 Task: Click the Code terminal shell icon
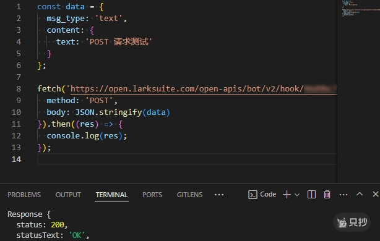point(253,195)
